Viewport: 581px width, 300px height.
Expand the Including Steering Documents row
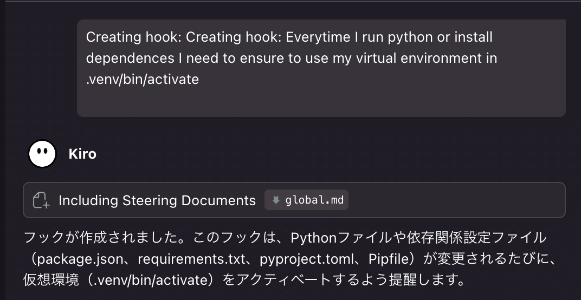[x=157, y=200]
